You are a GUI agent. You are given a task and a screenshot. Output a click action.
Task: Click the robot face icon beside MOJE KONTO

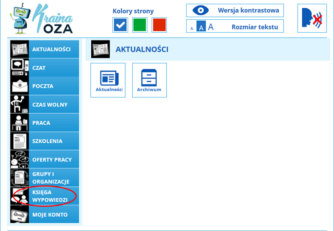[x=20, y=214]
